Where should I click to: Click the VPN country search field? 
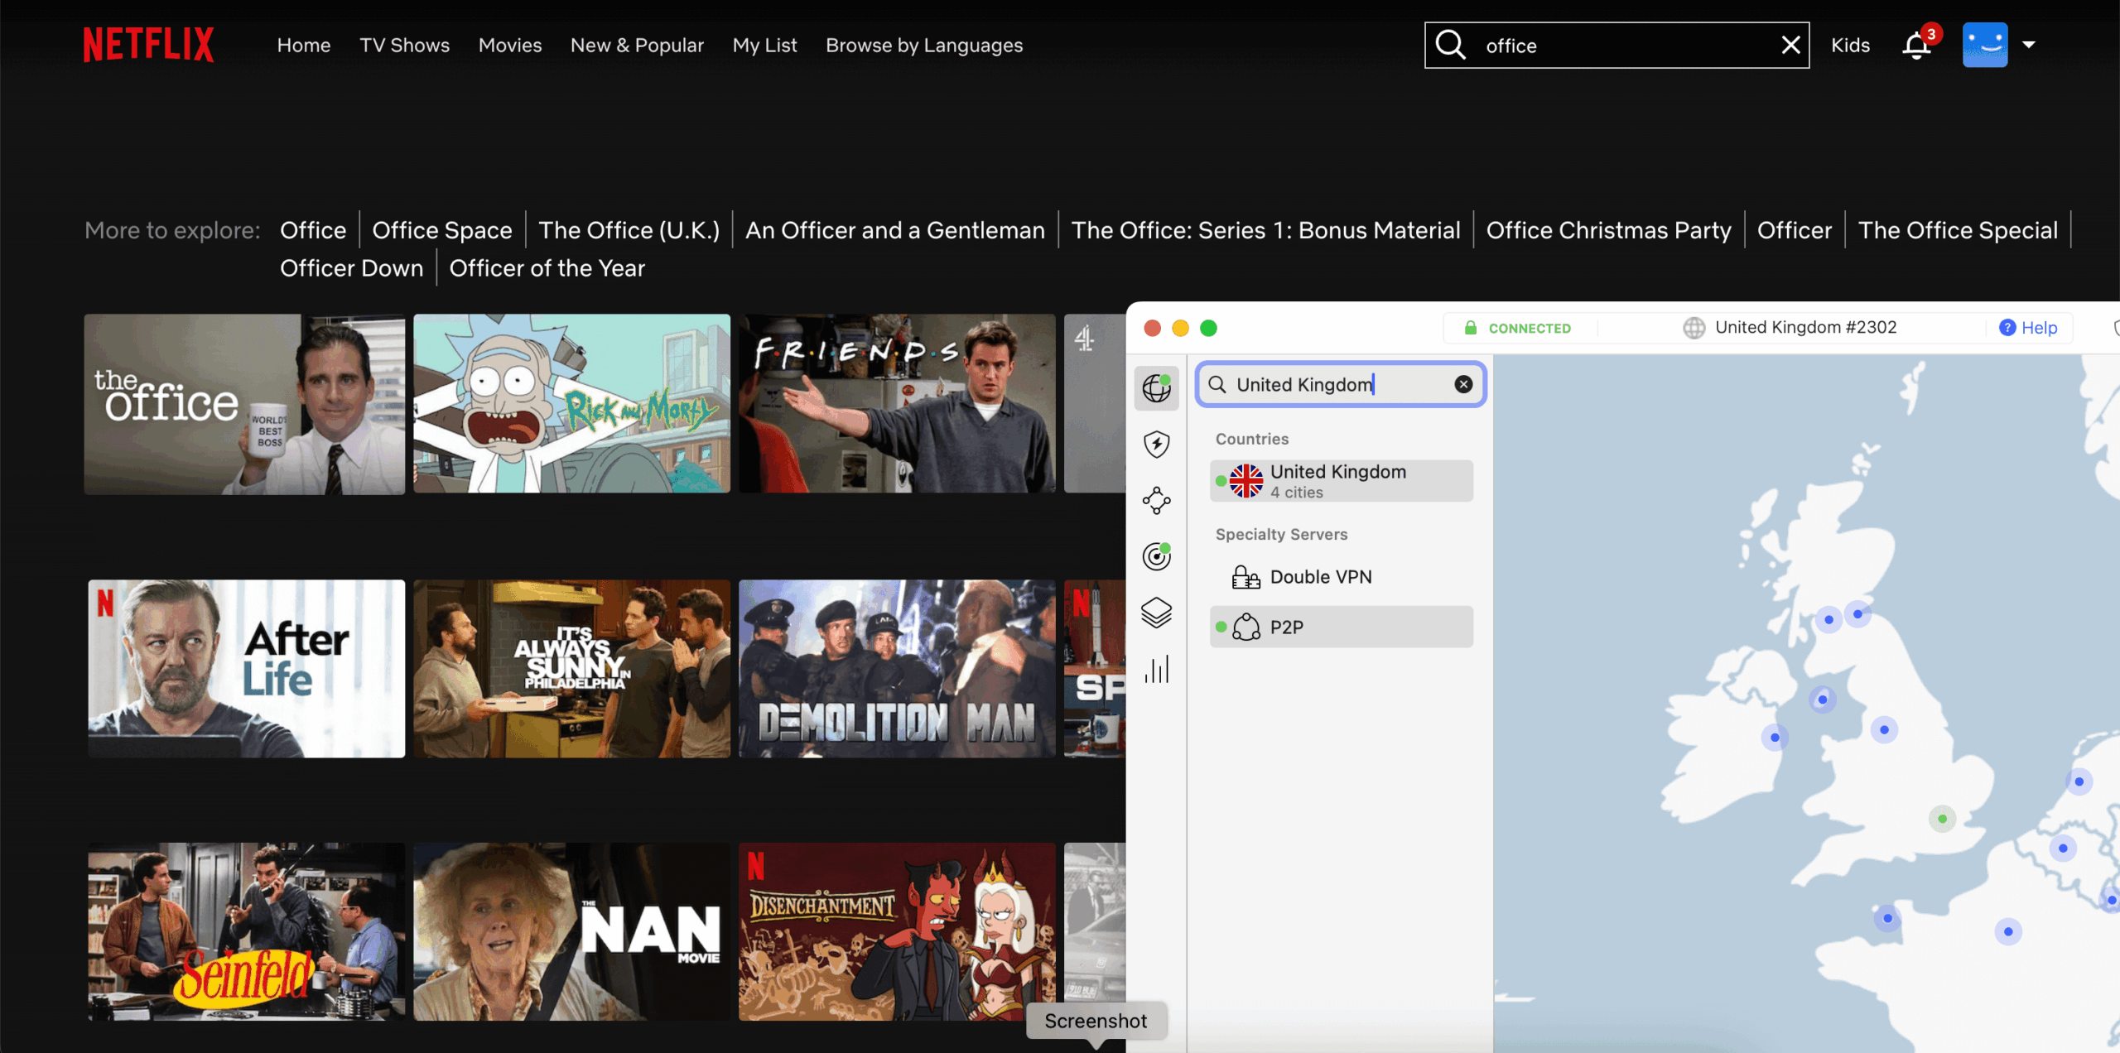1341,384
